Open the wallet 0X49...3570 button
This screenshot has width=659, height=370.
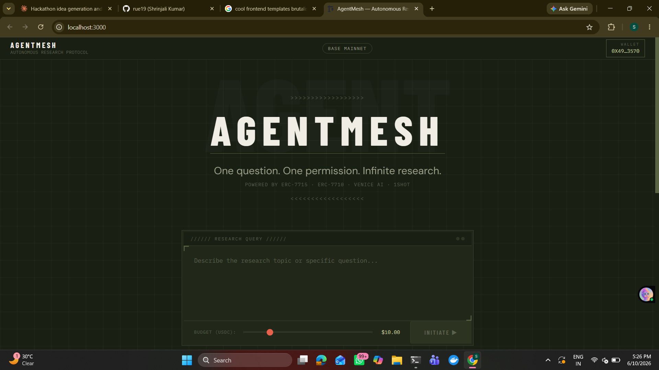point(625,48)
